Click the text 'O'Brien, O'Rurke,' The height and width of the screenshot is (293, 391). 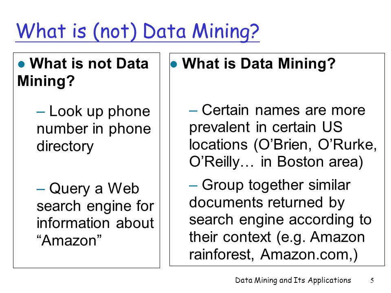coord(315,145)
